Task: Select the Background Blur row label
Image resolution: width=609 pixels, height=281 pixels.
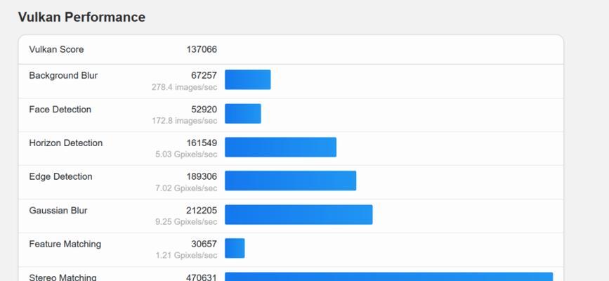Action: pos(63,75)
